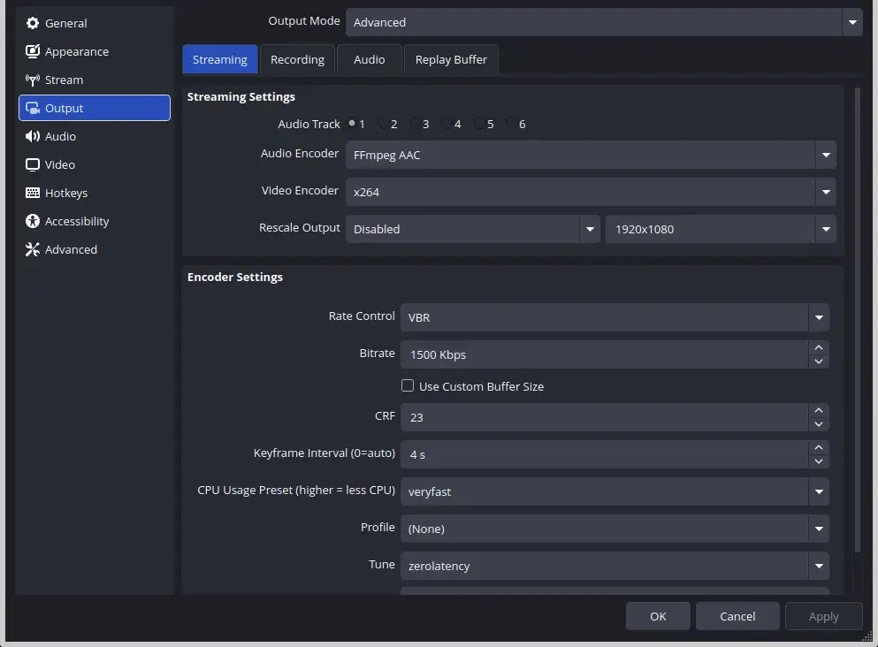Switch to the Recording tab

tap(297, 59)
